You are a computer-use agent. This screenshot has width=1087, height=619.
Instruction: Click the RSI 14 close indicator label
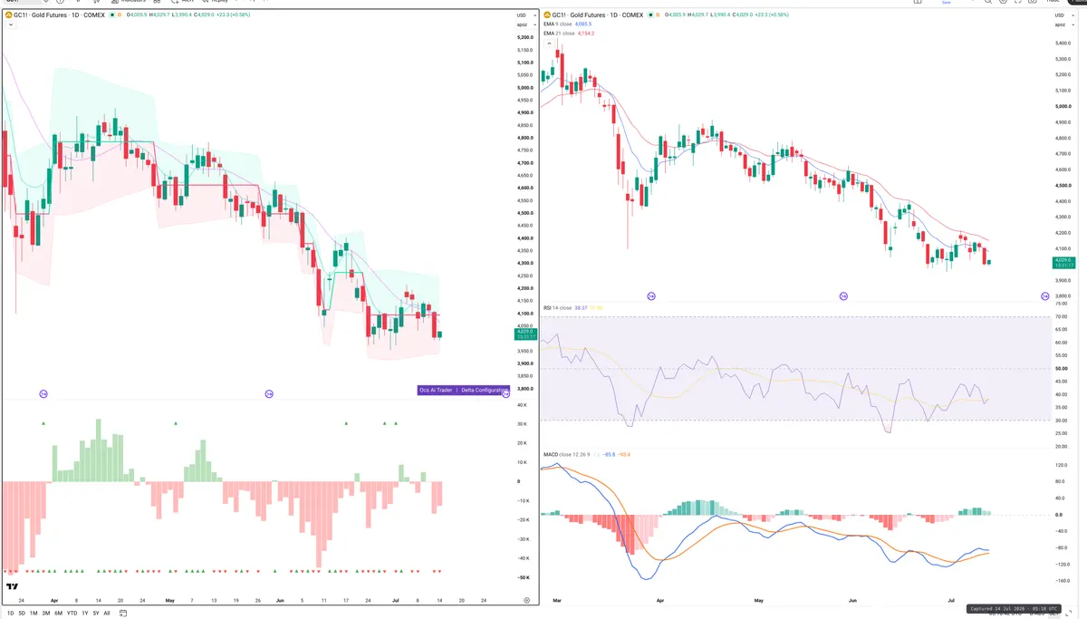pos(558,308)
